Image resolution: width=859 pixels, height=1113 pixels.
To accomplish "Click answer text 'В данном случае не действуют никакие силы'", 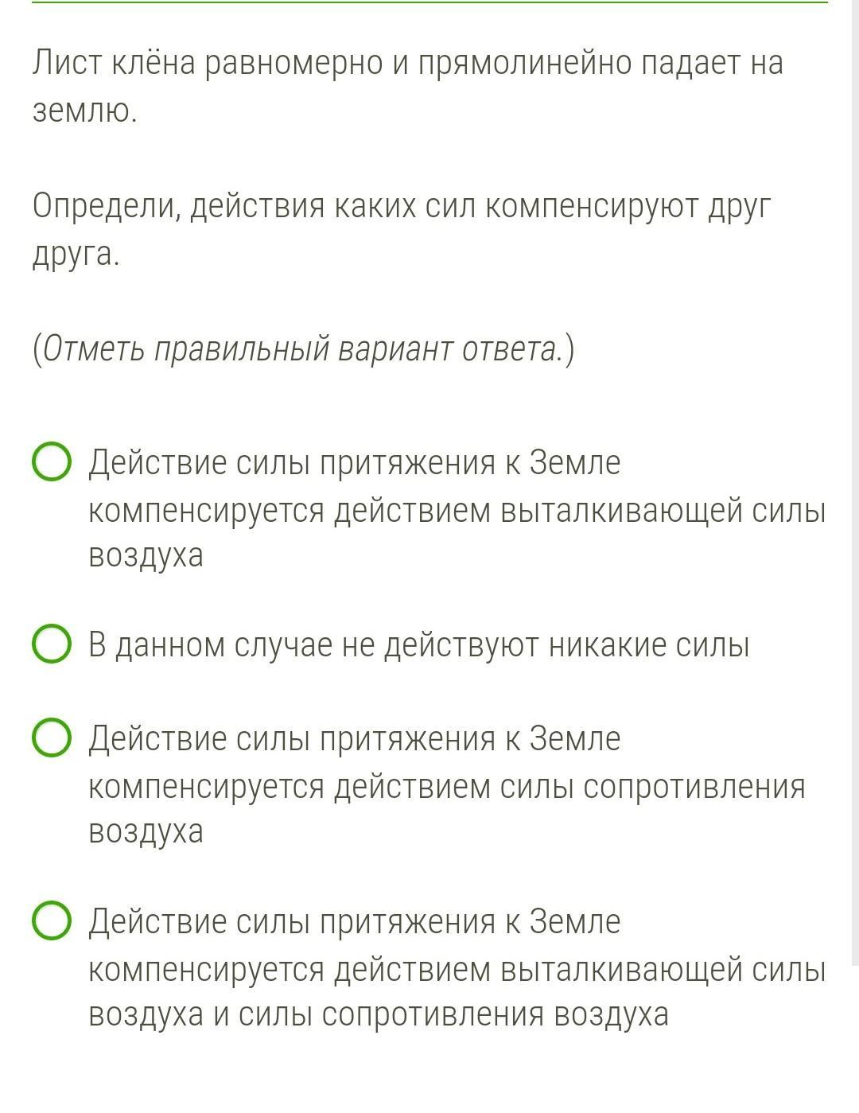I will [418, 644].
